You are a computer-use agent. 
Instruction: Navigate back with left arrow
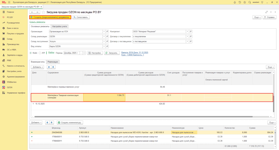(x=32, y=12)
